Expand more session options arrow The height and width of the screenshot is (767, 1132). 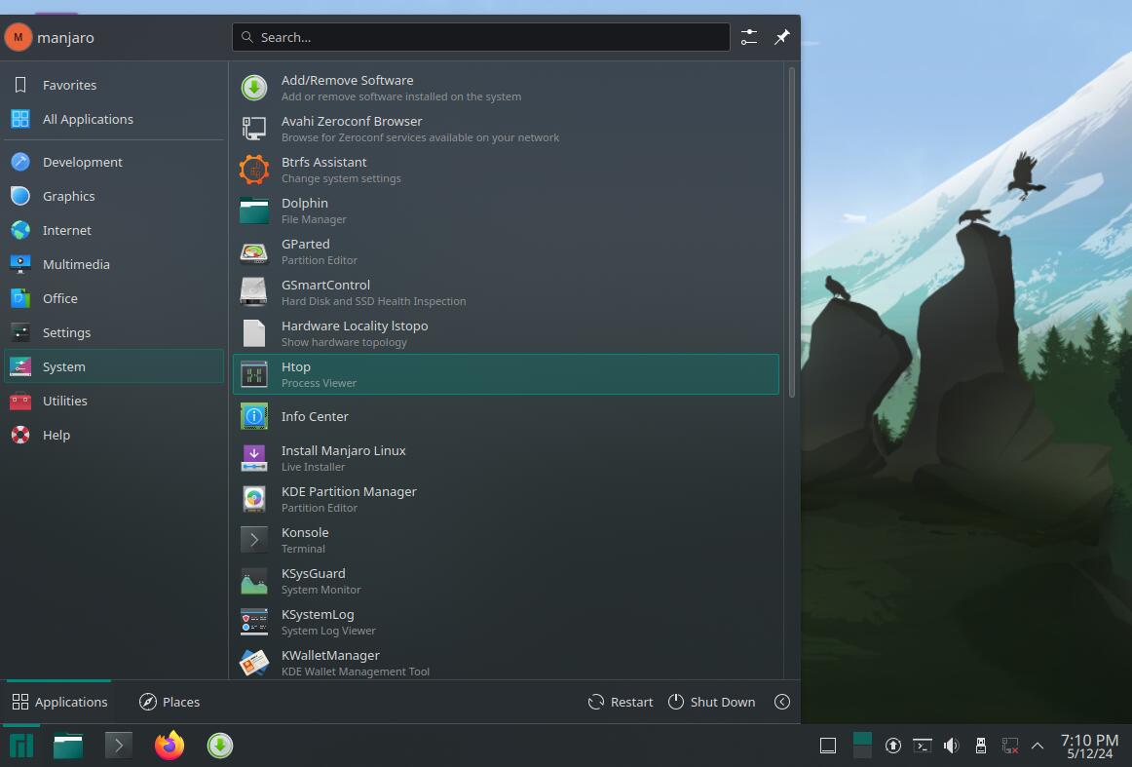(782, 702)
